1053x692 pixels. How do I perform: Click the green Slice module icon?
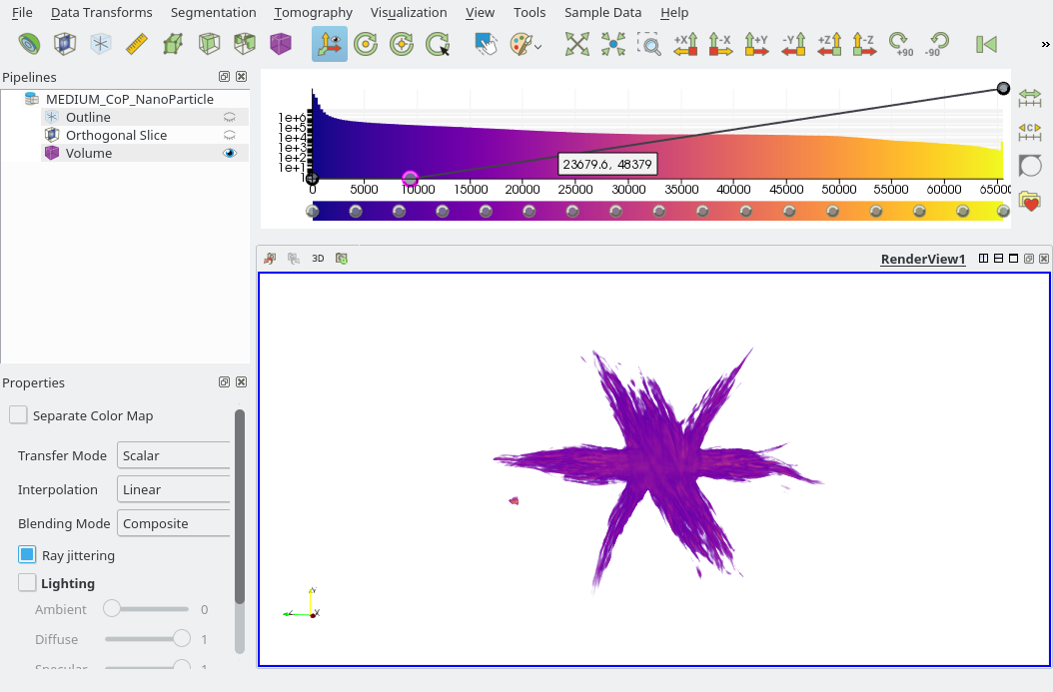coord(173,44)
